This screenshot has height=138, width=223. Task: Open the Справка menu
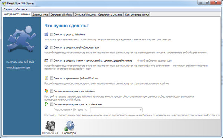(x=22, y=9)
